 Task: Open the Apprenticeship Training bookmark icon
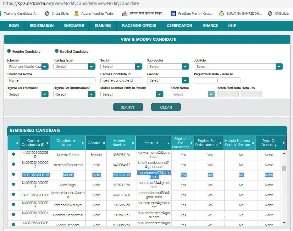76,13
